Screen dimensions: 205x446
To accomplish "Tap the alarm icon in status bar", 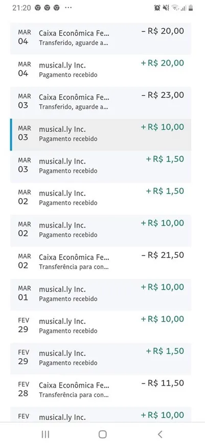I will click(x=157, y=8).
